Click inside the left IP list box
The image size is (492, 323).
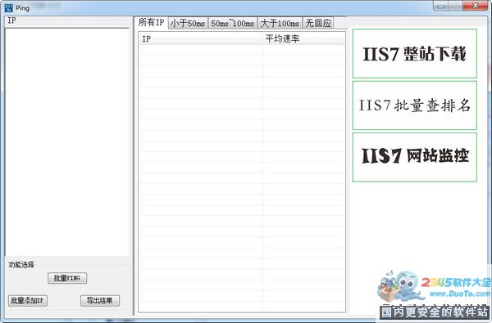[x=67, y=142]
